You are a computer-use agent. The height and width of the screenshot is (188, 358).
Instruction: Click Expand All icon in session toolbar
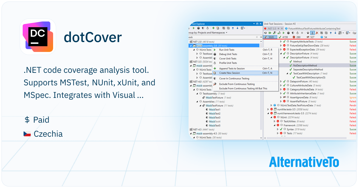click(x=321, y=33)
